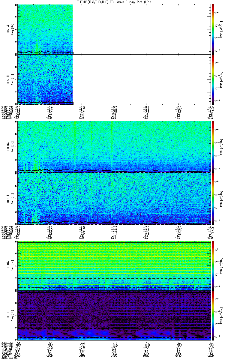Image resolution: width=225 pixels, height=360 pixels.
Task: Click the 0100 time tick label
Action: tap(114, 356)
